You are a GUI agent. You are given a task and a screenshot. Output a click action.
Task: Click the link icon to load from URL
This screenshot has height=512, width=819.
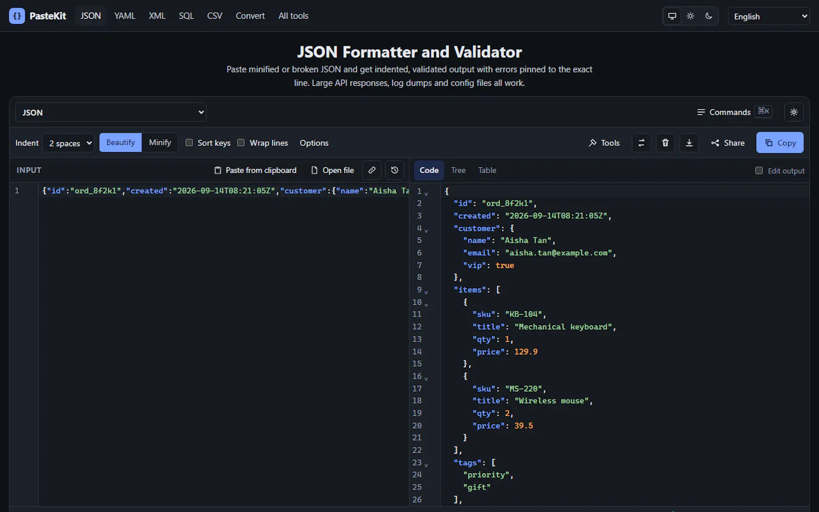(372, 170)
